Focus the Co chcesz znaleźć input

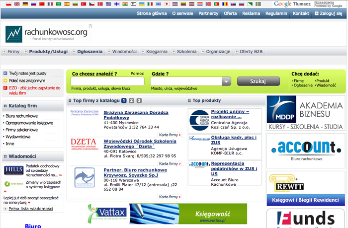pyautogui.click(x=107, y=81)
